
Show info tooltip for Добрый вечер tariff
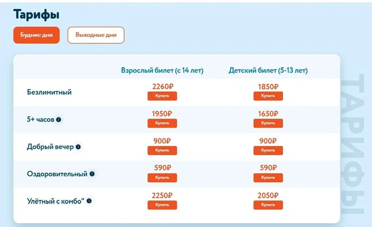(x=78, y=147)
